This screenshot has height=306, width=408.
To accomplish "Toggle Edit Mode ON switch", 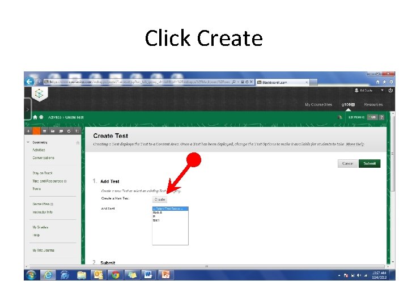I will click(x=372, y=117).
